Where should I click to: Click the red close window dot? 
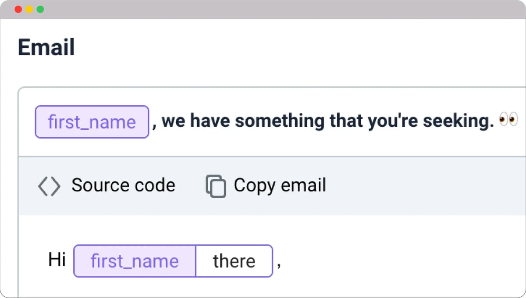pos(18,9)
